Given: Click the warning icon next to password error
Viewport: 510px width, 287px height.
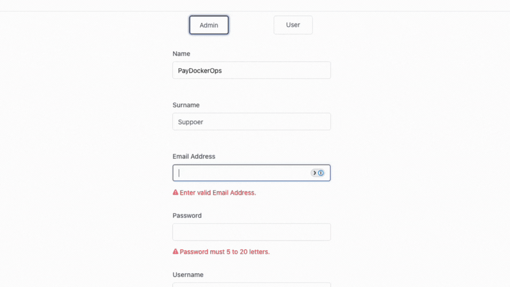Looking at the screenshot, I should (175, 252).
